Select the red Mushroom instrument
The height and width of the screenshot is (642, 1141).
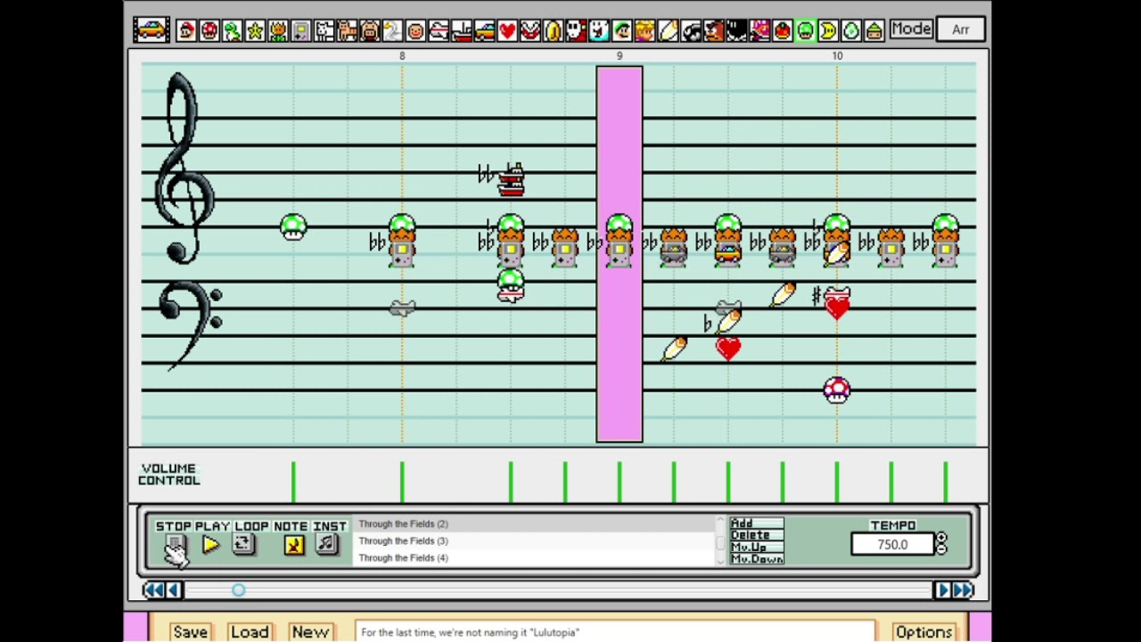click(209, 30)
